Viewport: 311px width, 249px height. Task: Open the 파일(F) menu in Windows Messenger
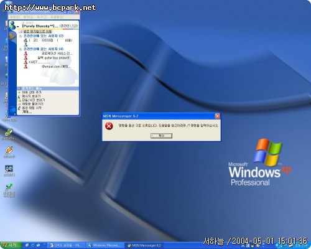click(15, 17)
